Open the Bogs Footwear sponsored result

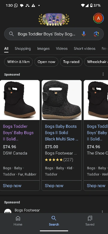(27, 210)
